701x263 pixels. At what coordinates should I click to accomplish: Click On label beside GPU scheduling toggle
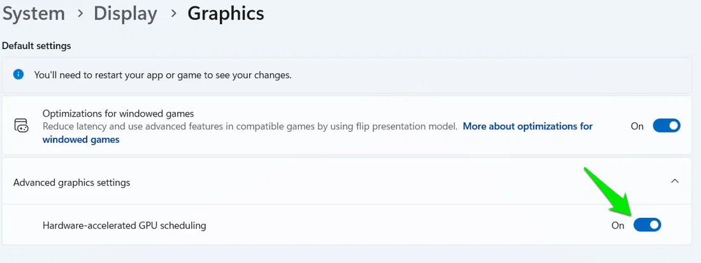[618, 225]
